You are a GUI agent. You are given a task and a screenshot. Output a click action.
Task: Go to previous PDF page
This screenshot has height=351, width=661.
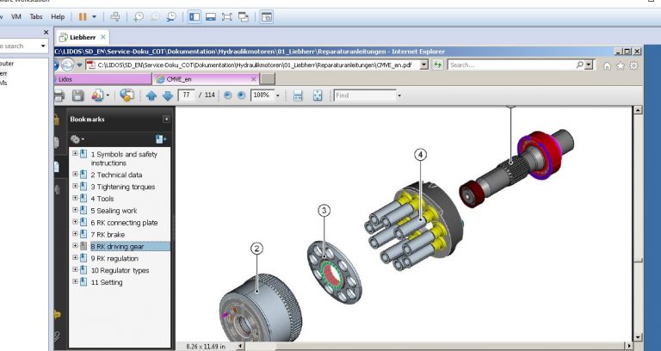click(151, 95)
